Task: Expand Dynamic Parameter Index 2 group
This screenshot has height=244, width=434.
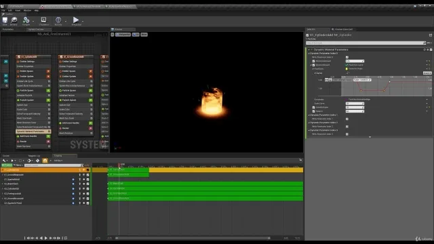Action: tap(309, 123)
